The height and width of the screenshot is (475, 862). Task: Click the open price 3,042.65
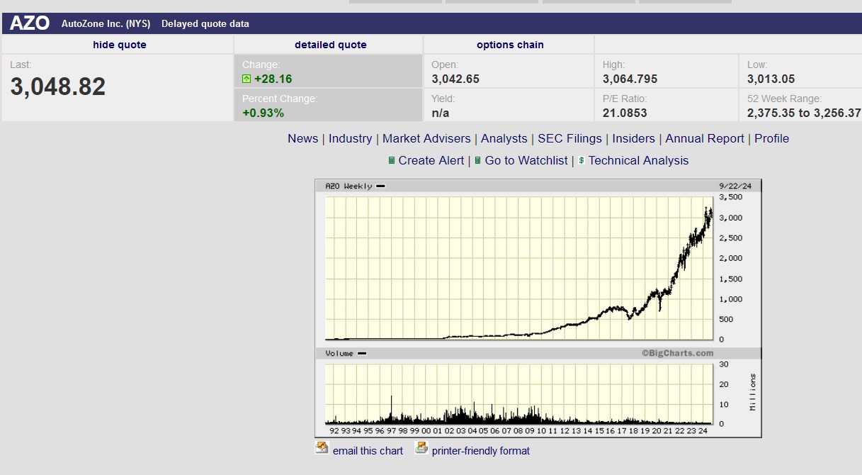click(x=455, y=79)
